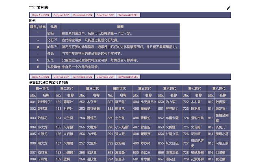This screenshot has height=162, width=260.
Task: Click the pencil edit icon beside 宝可梦列表
Action: [228, 8]
